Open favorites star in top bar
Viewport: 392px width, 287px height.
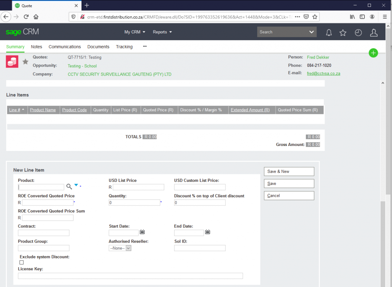coord(343,33)
